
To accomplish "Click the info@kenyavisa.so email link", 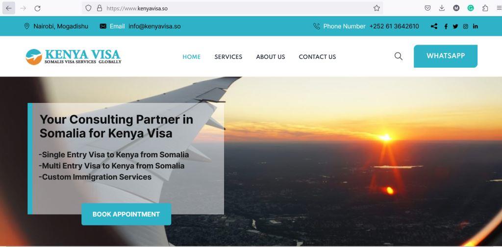I will click(x=154, y=26).
